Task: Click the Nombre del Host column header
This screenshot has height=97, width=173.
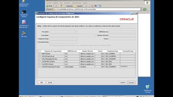Action: pyautogui.click(x=87, y=51)
